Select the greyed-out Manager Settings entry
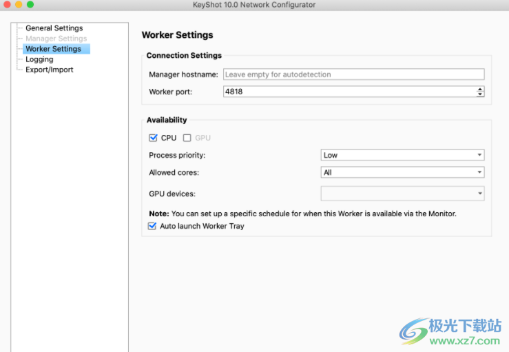Viewport: 509px width, 352px height. [56, 39]
